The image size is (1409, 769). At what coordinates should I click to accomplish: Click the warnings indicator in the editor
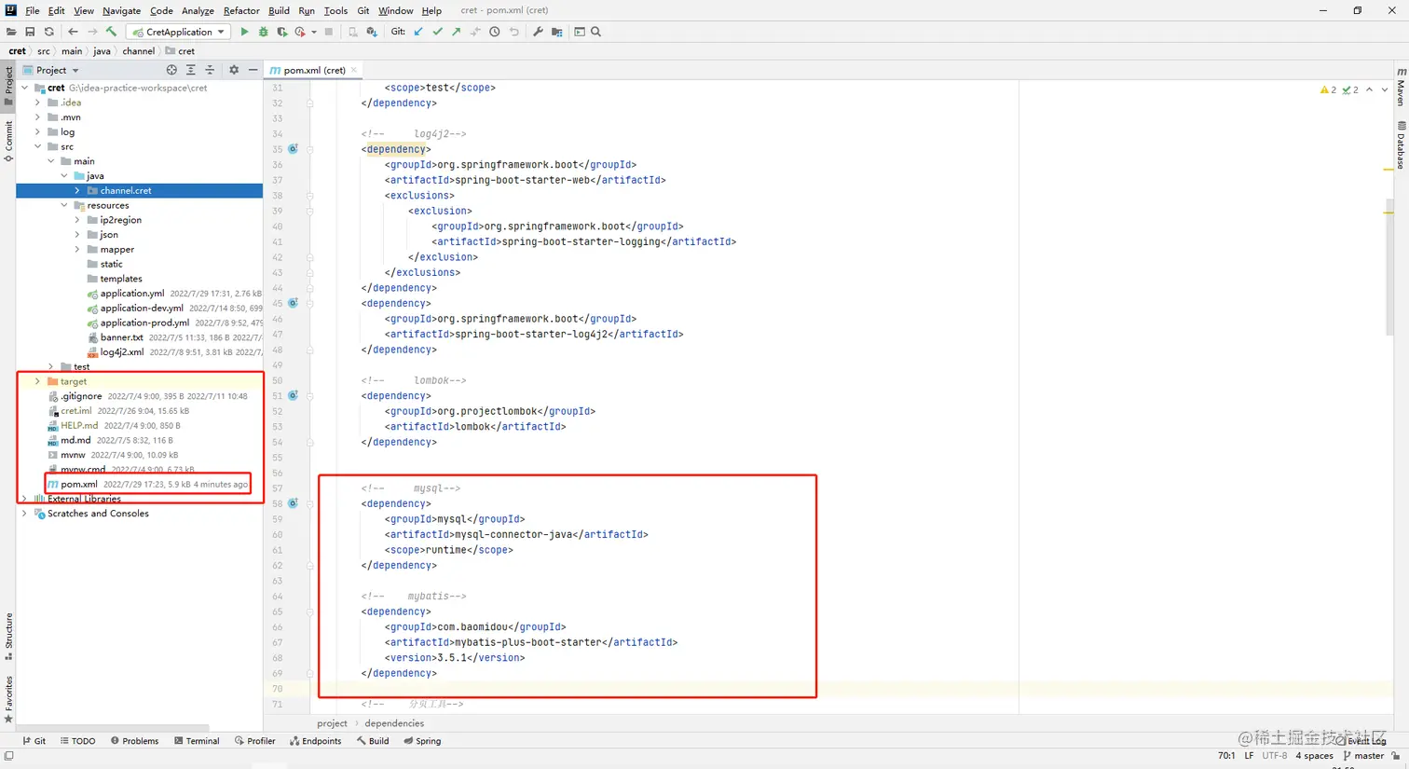point(1328,89)
